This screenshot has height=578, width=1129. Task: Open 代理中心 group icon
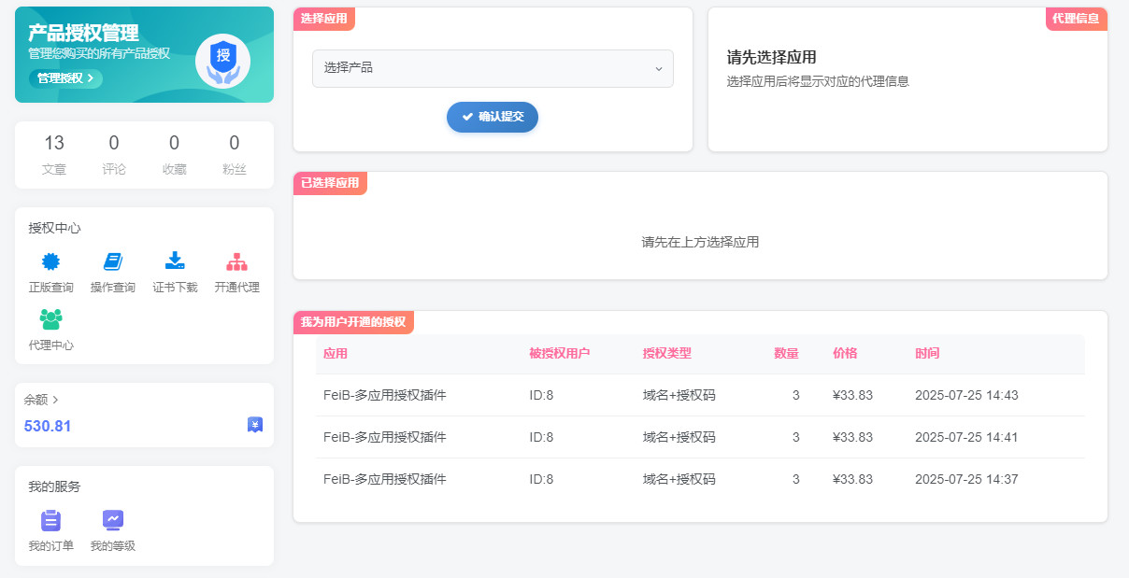coord(50,319)
